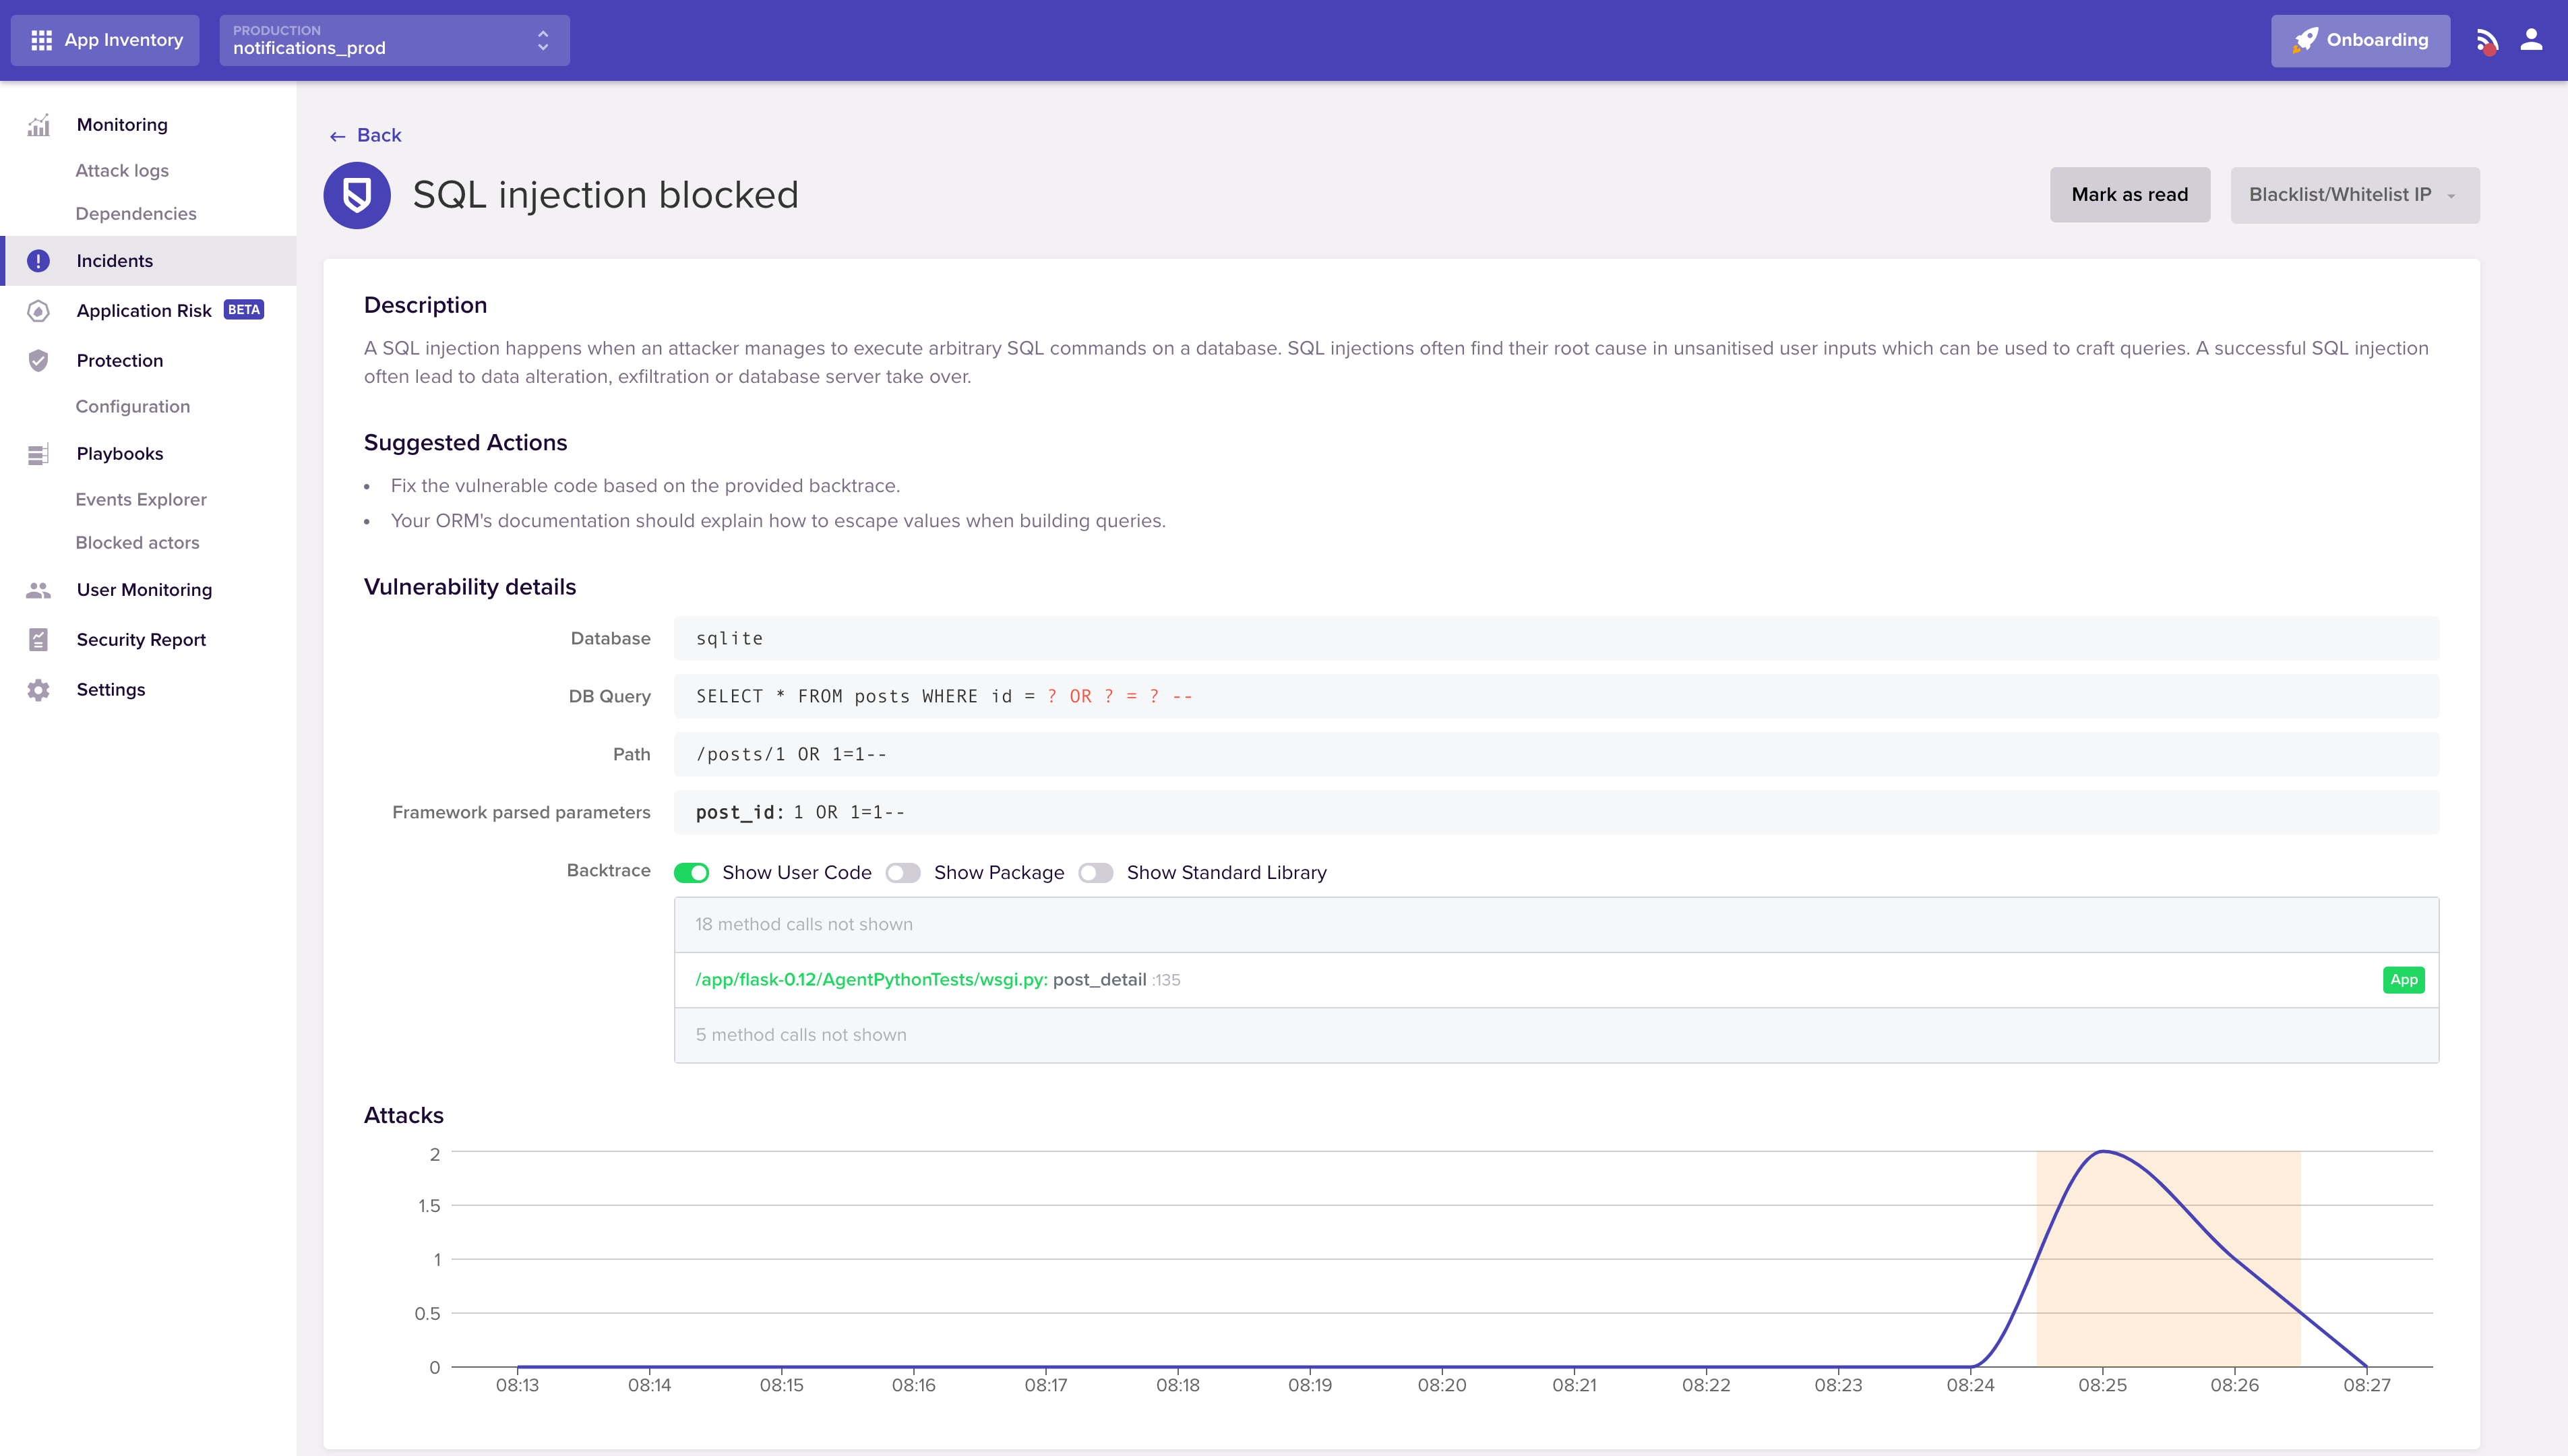The height and width of the screenshot is (1456, 2568).
Task: Click the Monitoring chart icon
Action: 38,125
